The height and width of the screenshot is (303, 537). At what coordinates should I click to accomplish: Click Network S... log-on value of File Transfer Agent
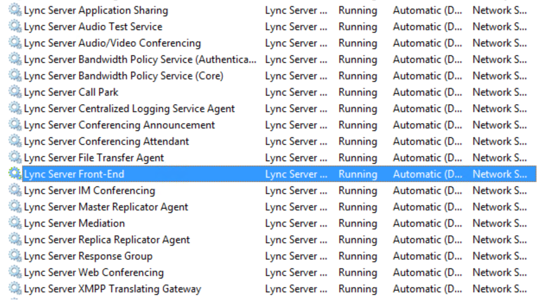(500, 158)
